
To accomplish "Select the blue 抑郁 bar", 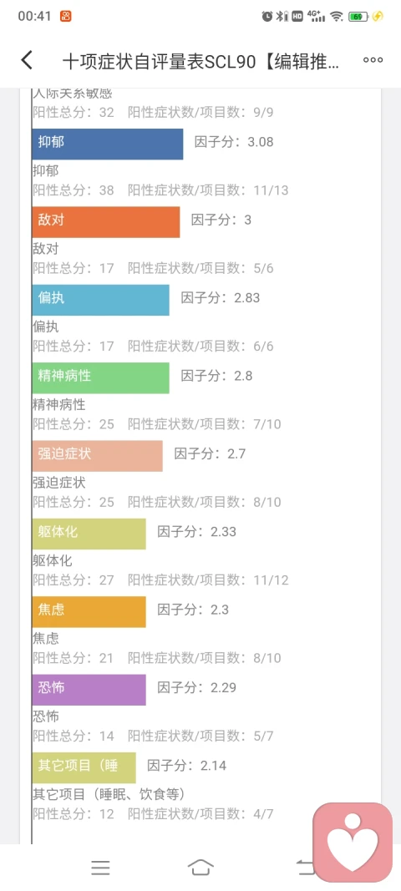I will (x=108, y=144).
